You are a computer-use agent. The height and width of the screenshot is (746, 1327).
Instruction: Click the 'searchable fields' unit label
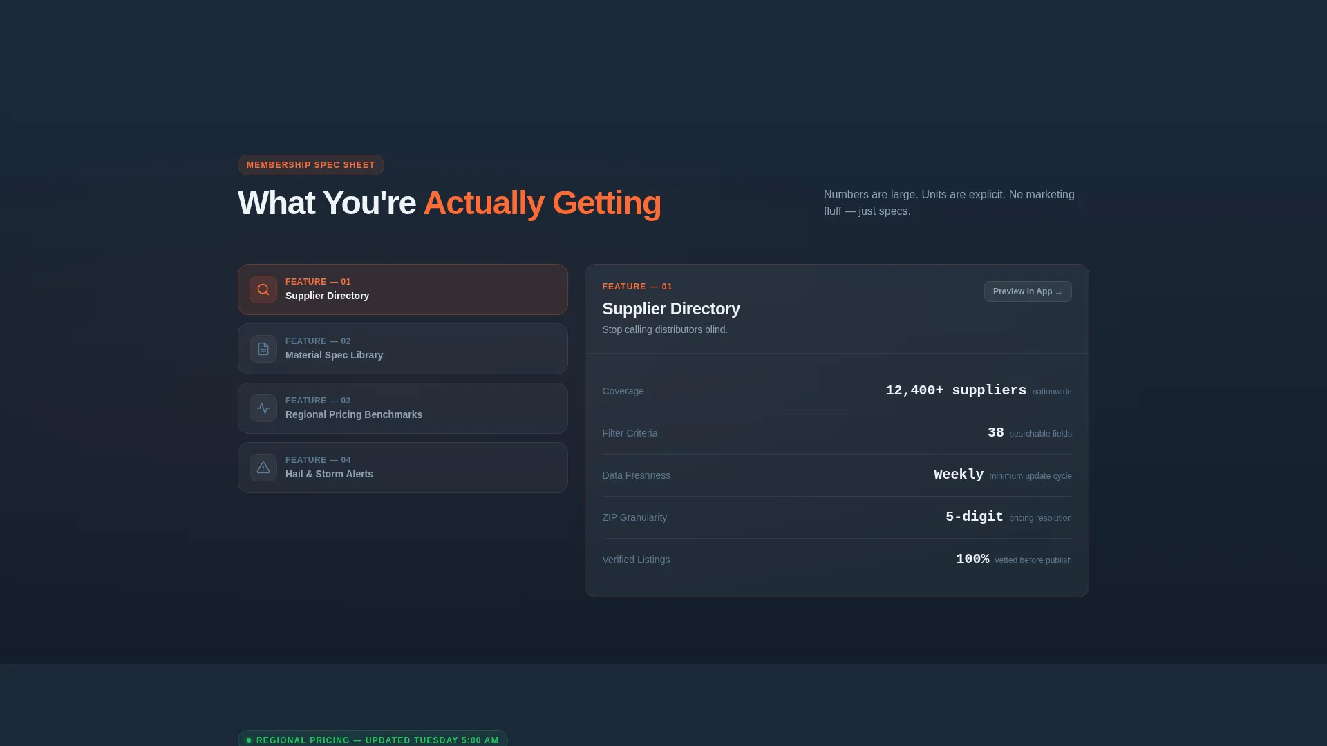1041,434
